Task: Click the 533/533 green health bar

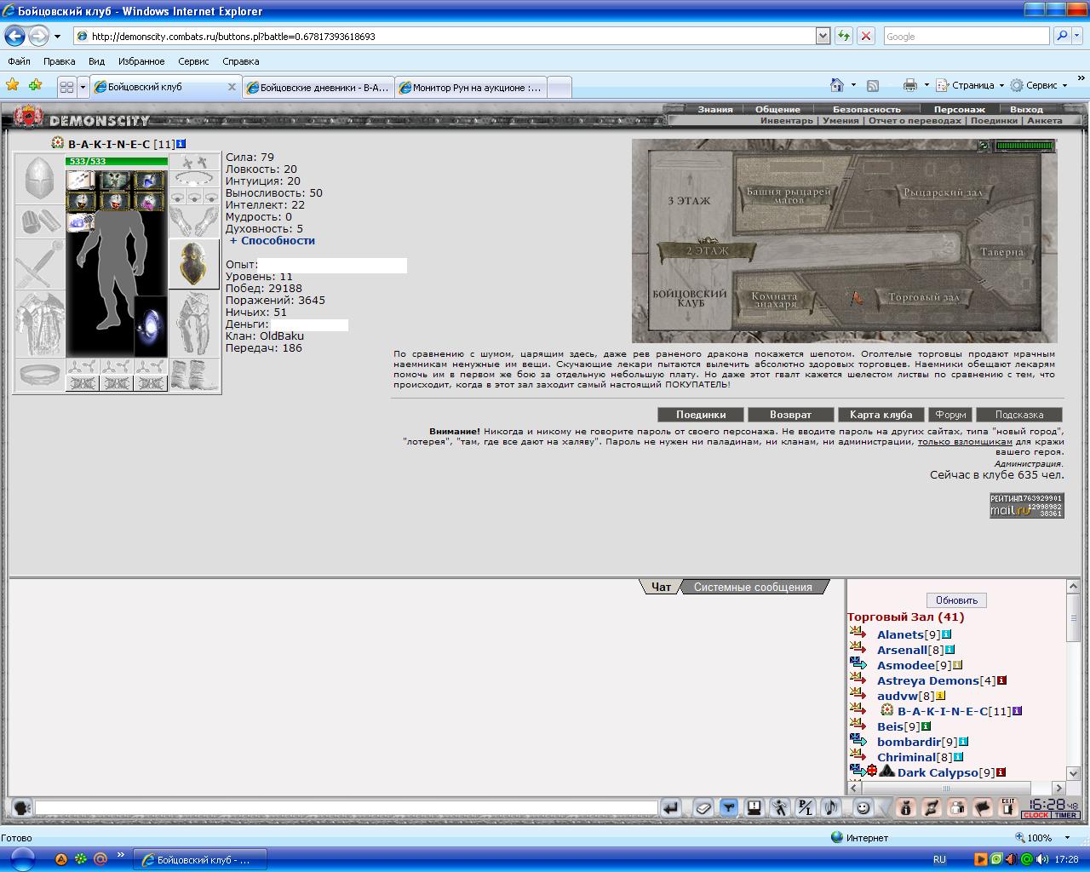Action: click(x=117, y=161)
